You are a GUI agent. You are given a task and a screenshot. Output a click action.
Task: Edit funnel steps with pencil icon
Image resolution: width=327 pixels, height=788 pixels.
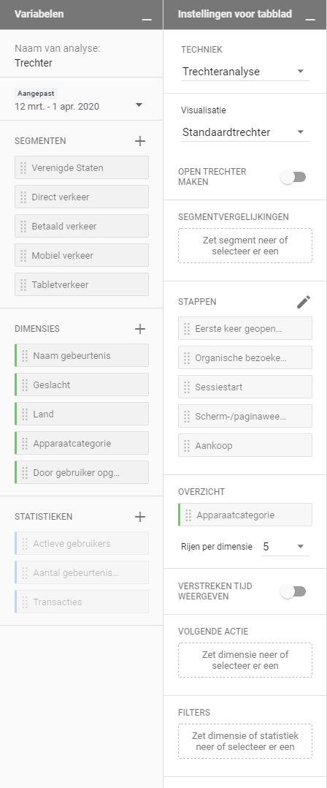coord(304,301)
